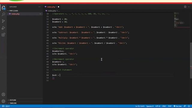Open the Manage settings gear
The height and width of the screenshot is (108, 192).
click(x=3, y=101)
